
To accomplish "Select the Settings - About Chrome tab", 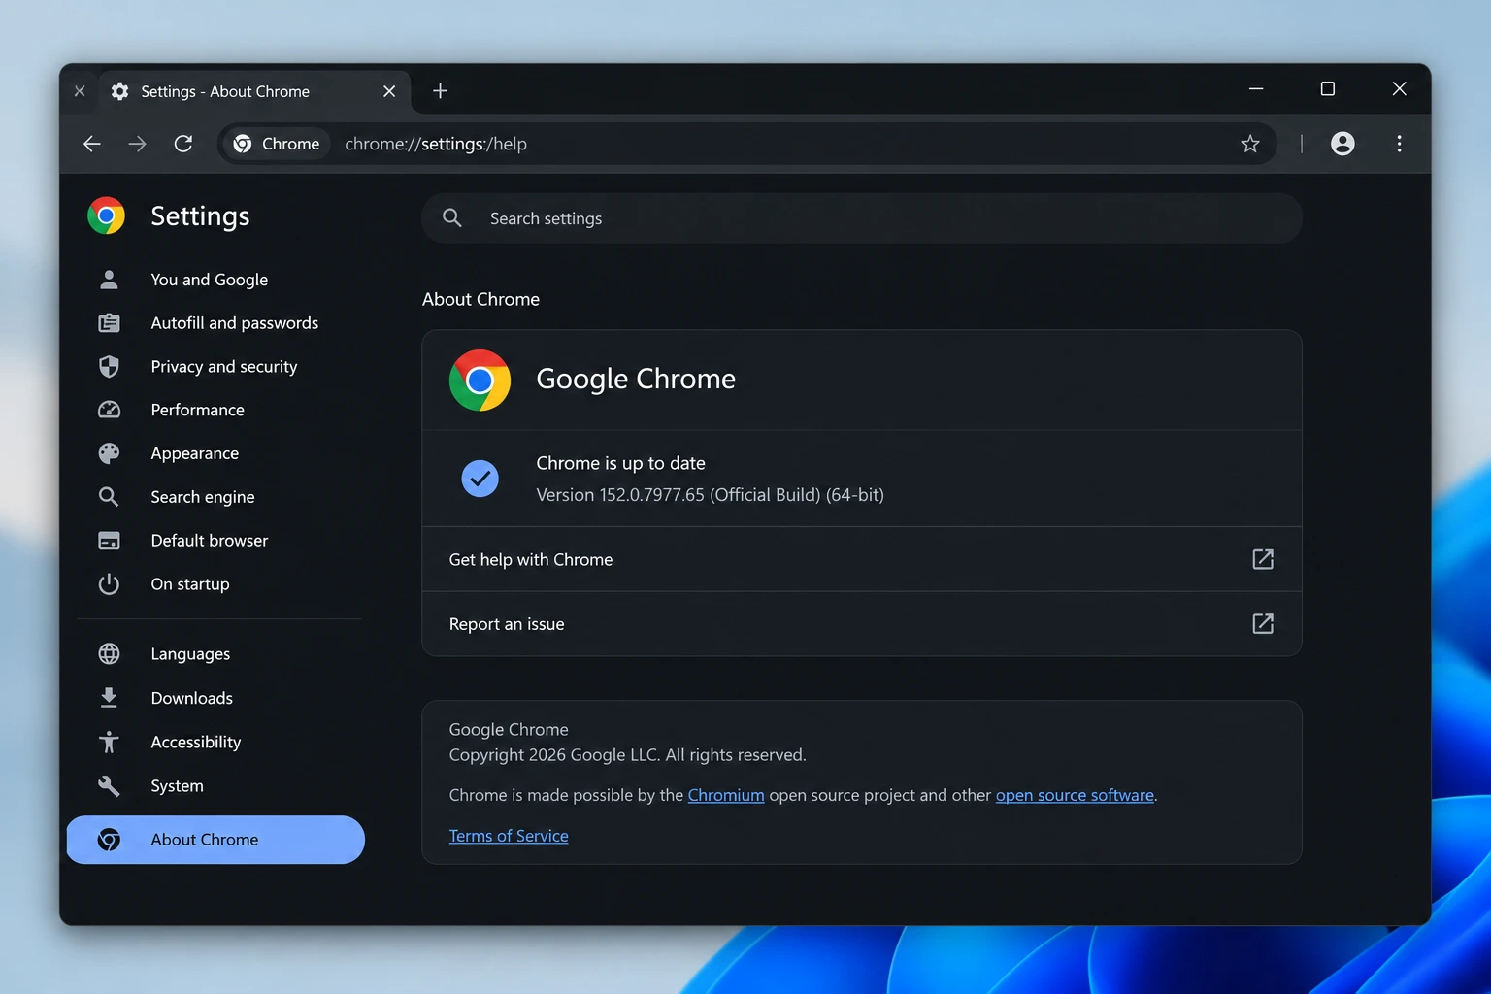I will pos(254,91).
